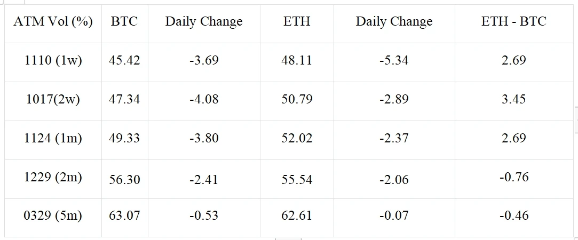The height and width of the screenshot is (240, 578).
Task: Select the BTC column header
Action: (124, 21)
